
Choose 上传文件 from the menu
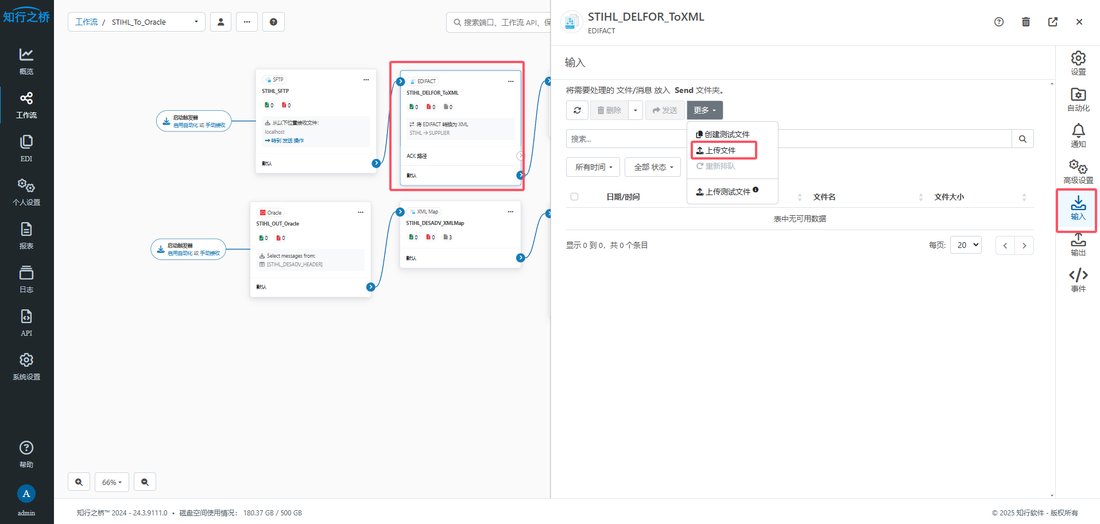(721, 150)
